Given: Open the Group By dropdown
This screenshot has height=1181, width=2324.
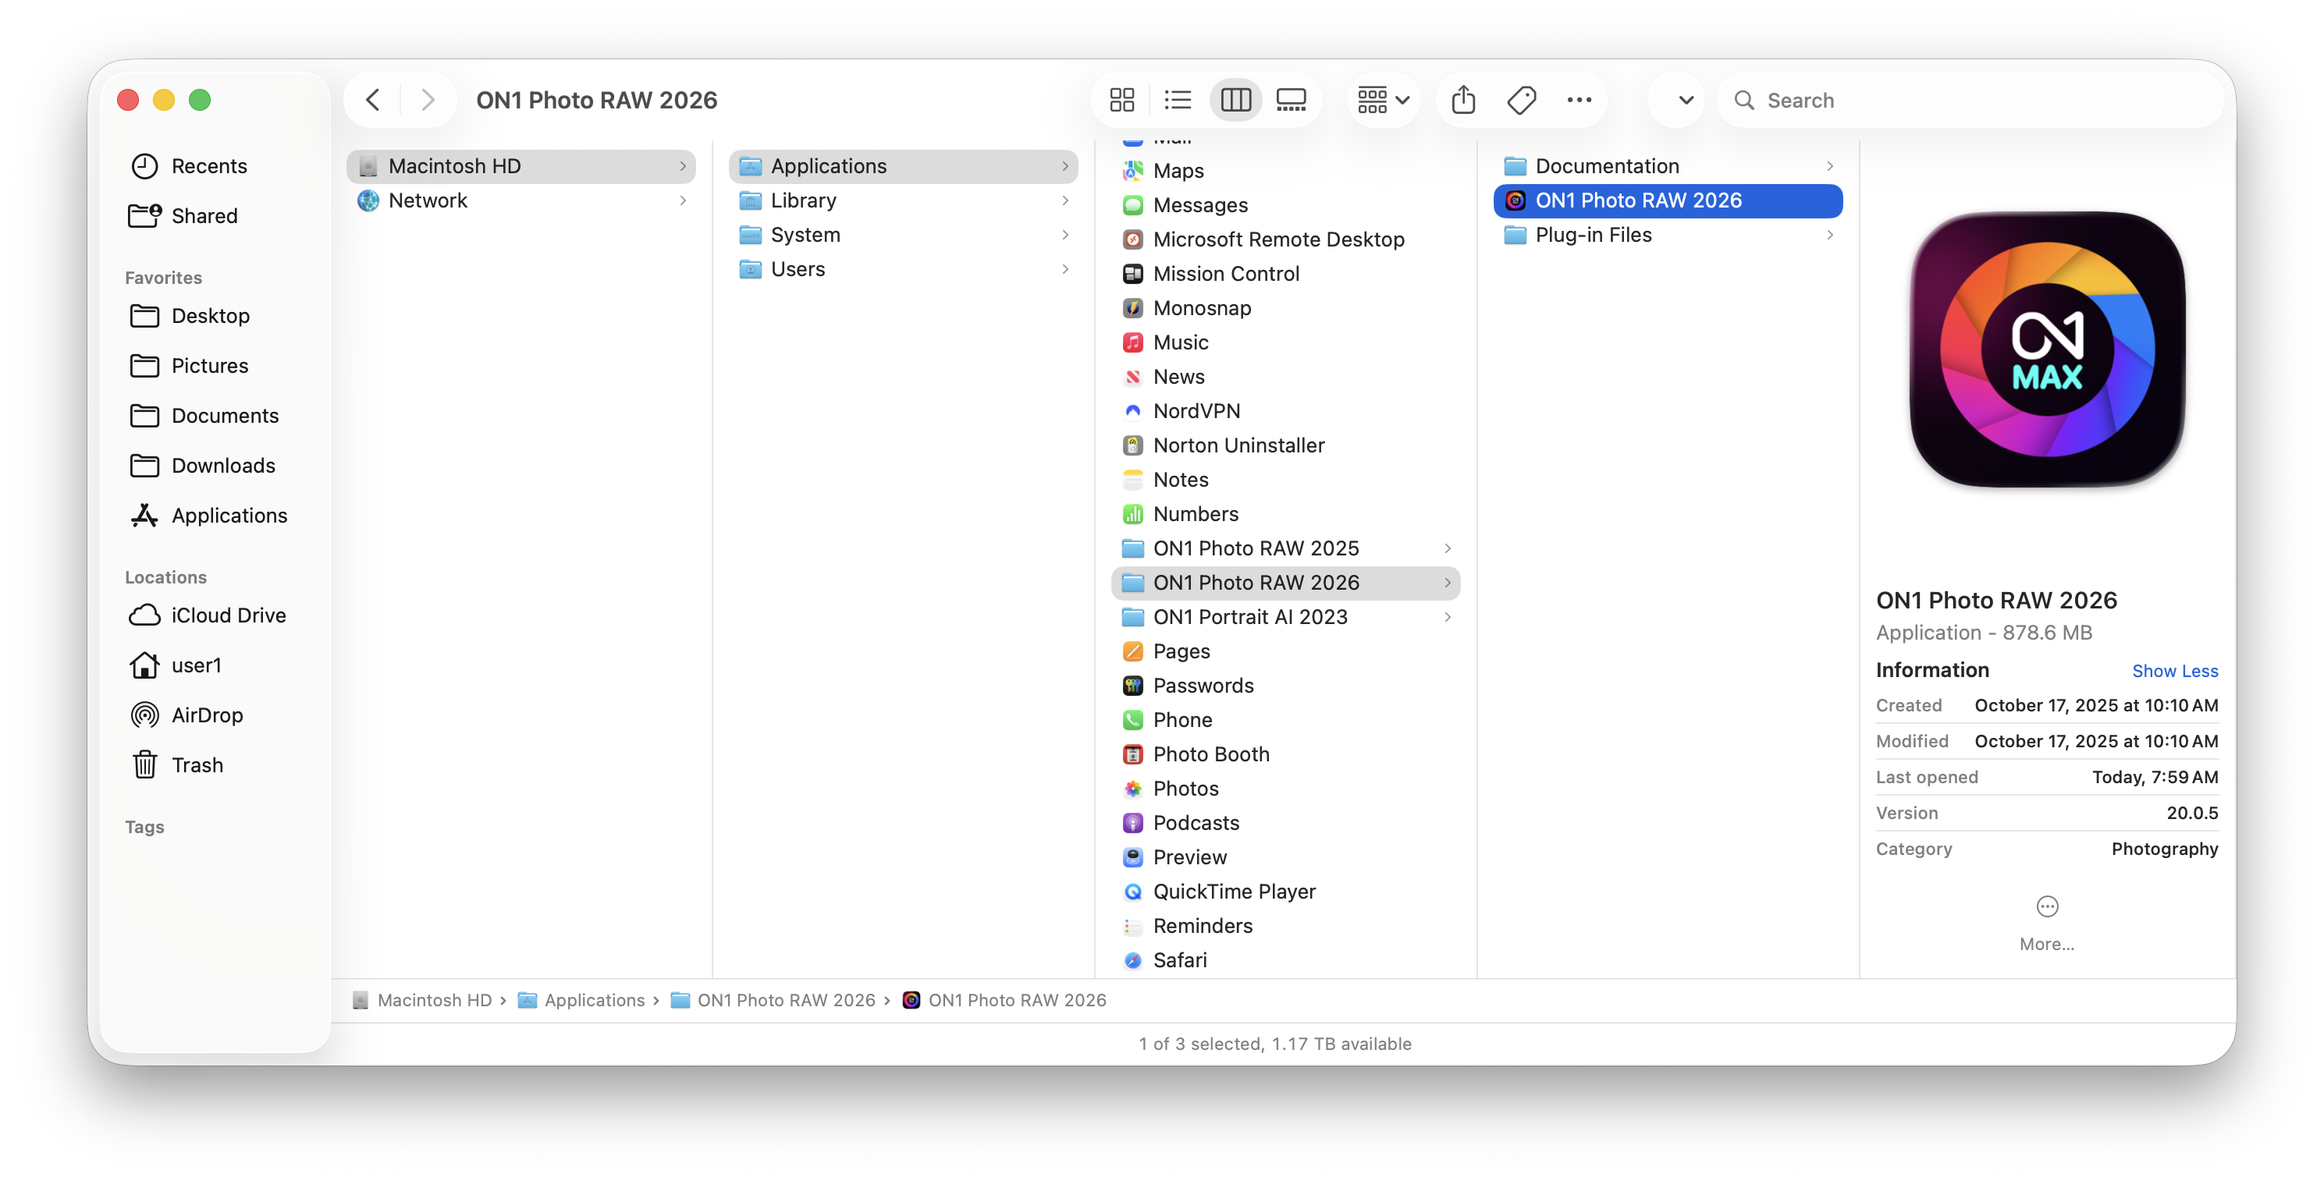Looking at the screenshot, I should 1383,100.
